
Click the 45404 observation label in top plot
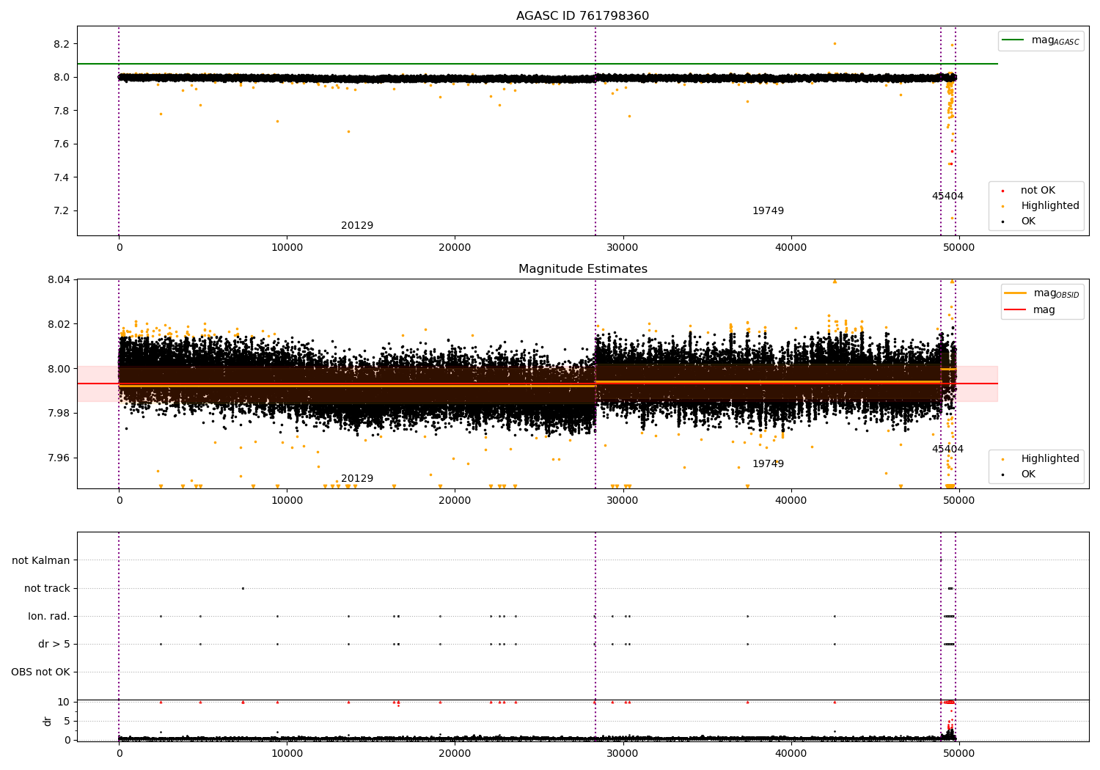pos(947,197)
